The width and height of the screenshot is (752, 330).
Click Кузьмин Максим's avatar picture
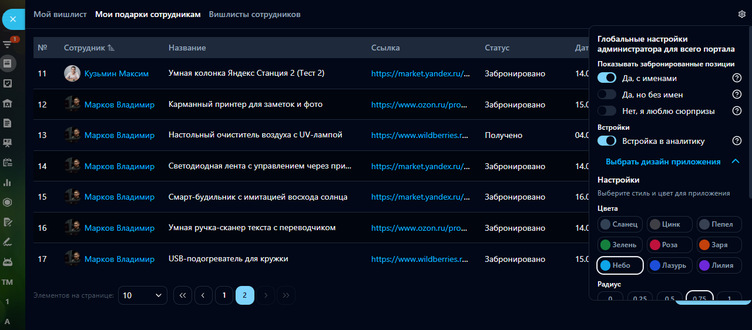click(x=72, y=73)
